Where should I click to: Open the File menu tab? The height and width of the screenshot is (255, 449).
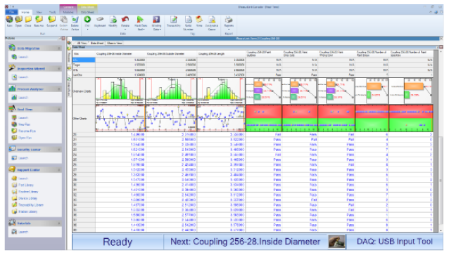coord(12,12)
